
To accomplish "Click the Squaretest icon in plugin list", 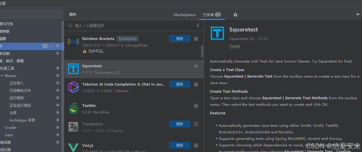I will [x=73, y=69].
